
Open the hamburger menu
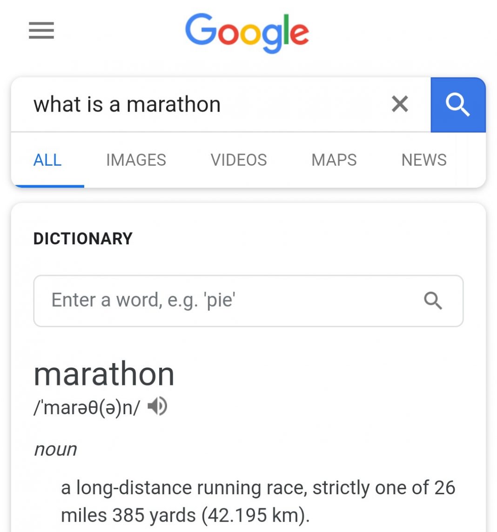click(41, 31)
